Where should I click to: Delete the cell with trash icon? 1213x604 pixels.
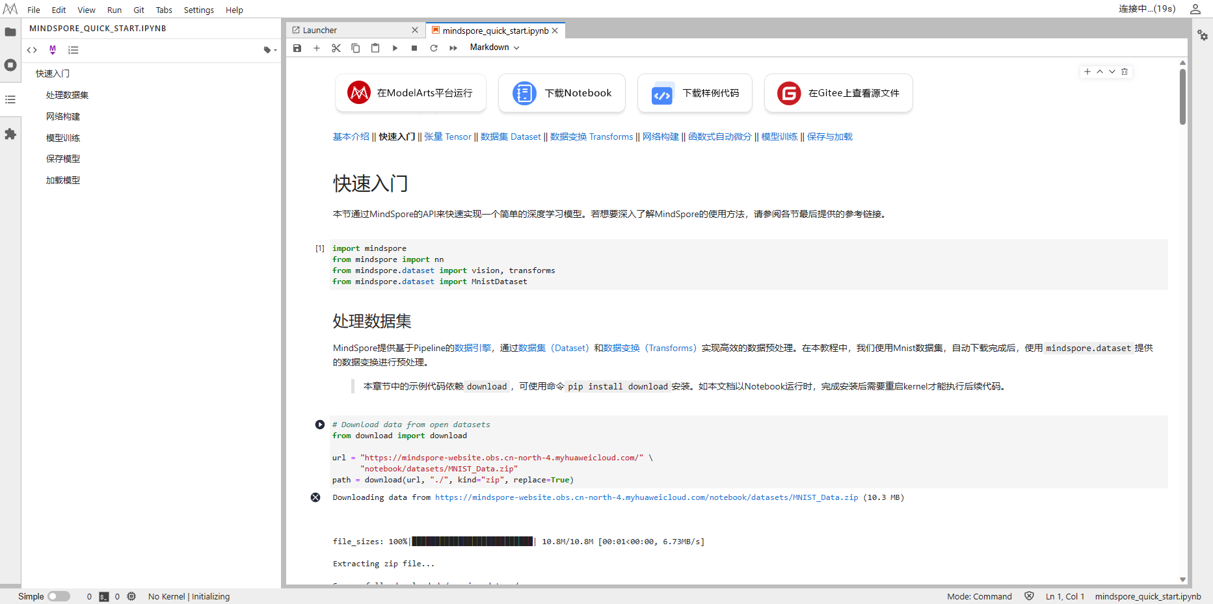tap(1125, 72)
